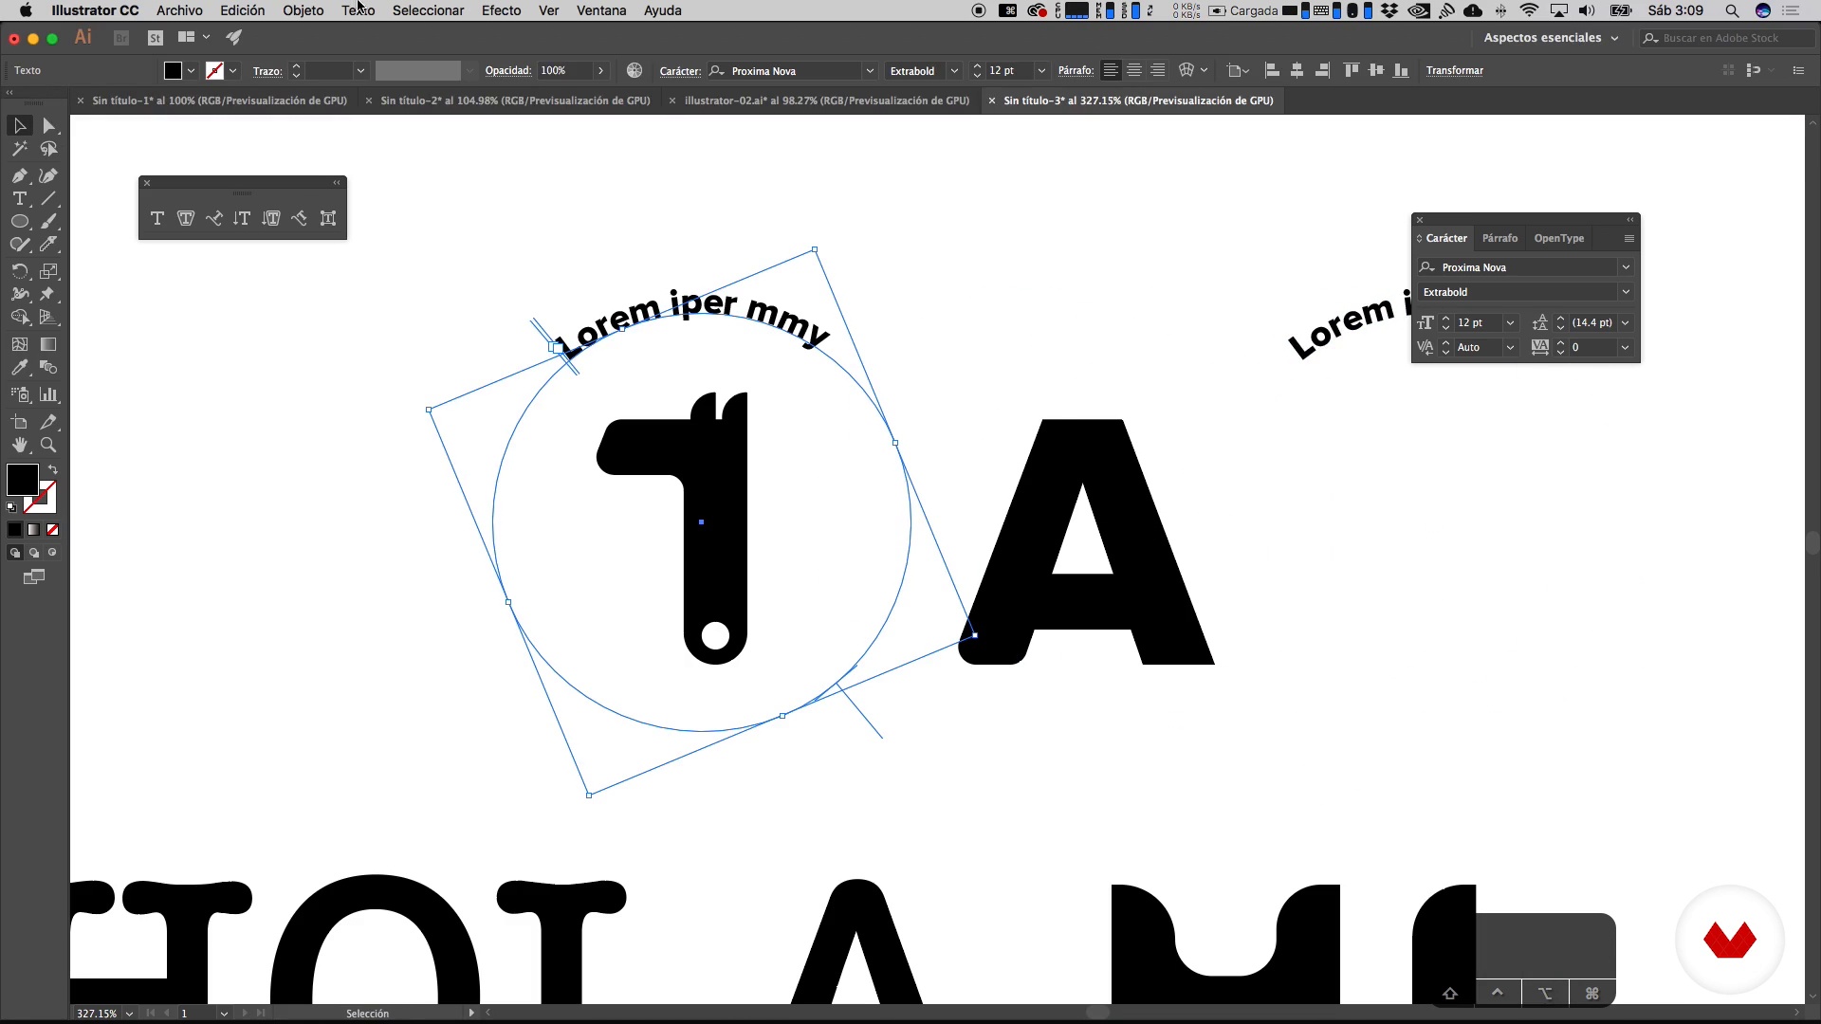Viewport: 1821px width, 1024px height.
Task: Select the Shape Builder tool
Action: (20, 318)
